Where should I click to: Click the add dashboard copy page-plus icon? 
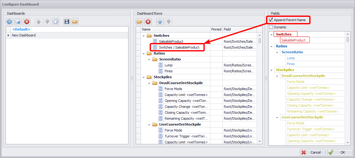[x=18, y=22]
